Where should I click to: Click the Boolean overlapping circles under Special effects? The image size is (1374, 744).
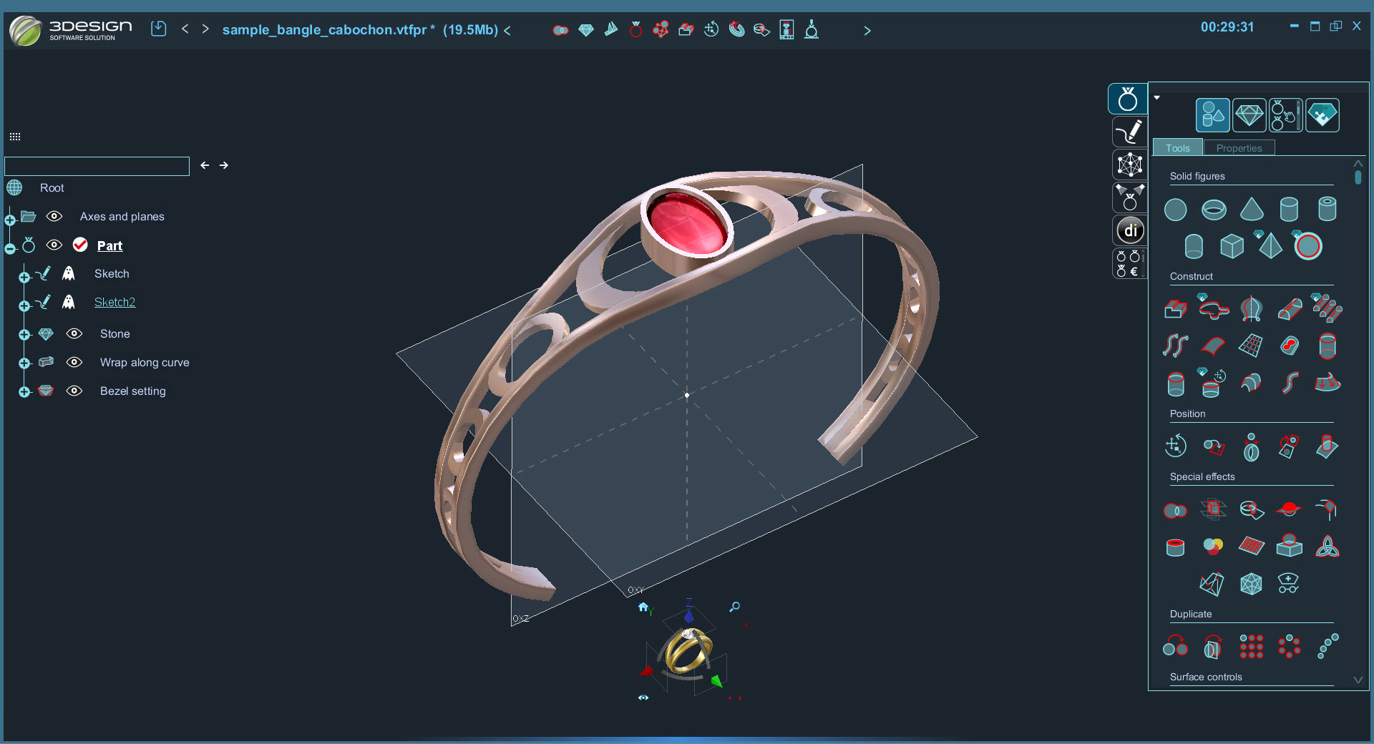[1175, 511]
